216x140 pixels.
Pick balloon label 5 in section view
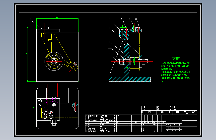click(x=110, y=42)
